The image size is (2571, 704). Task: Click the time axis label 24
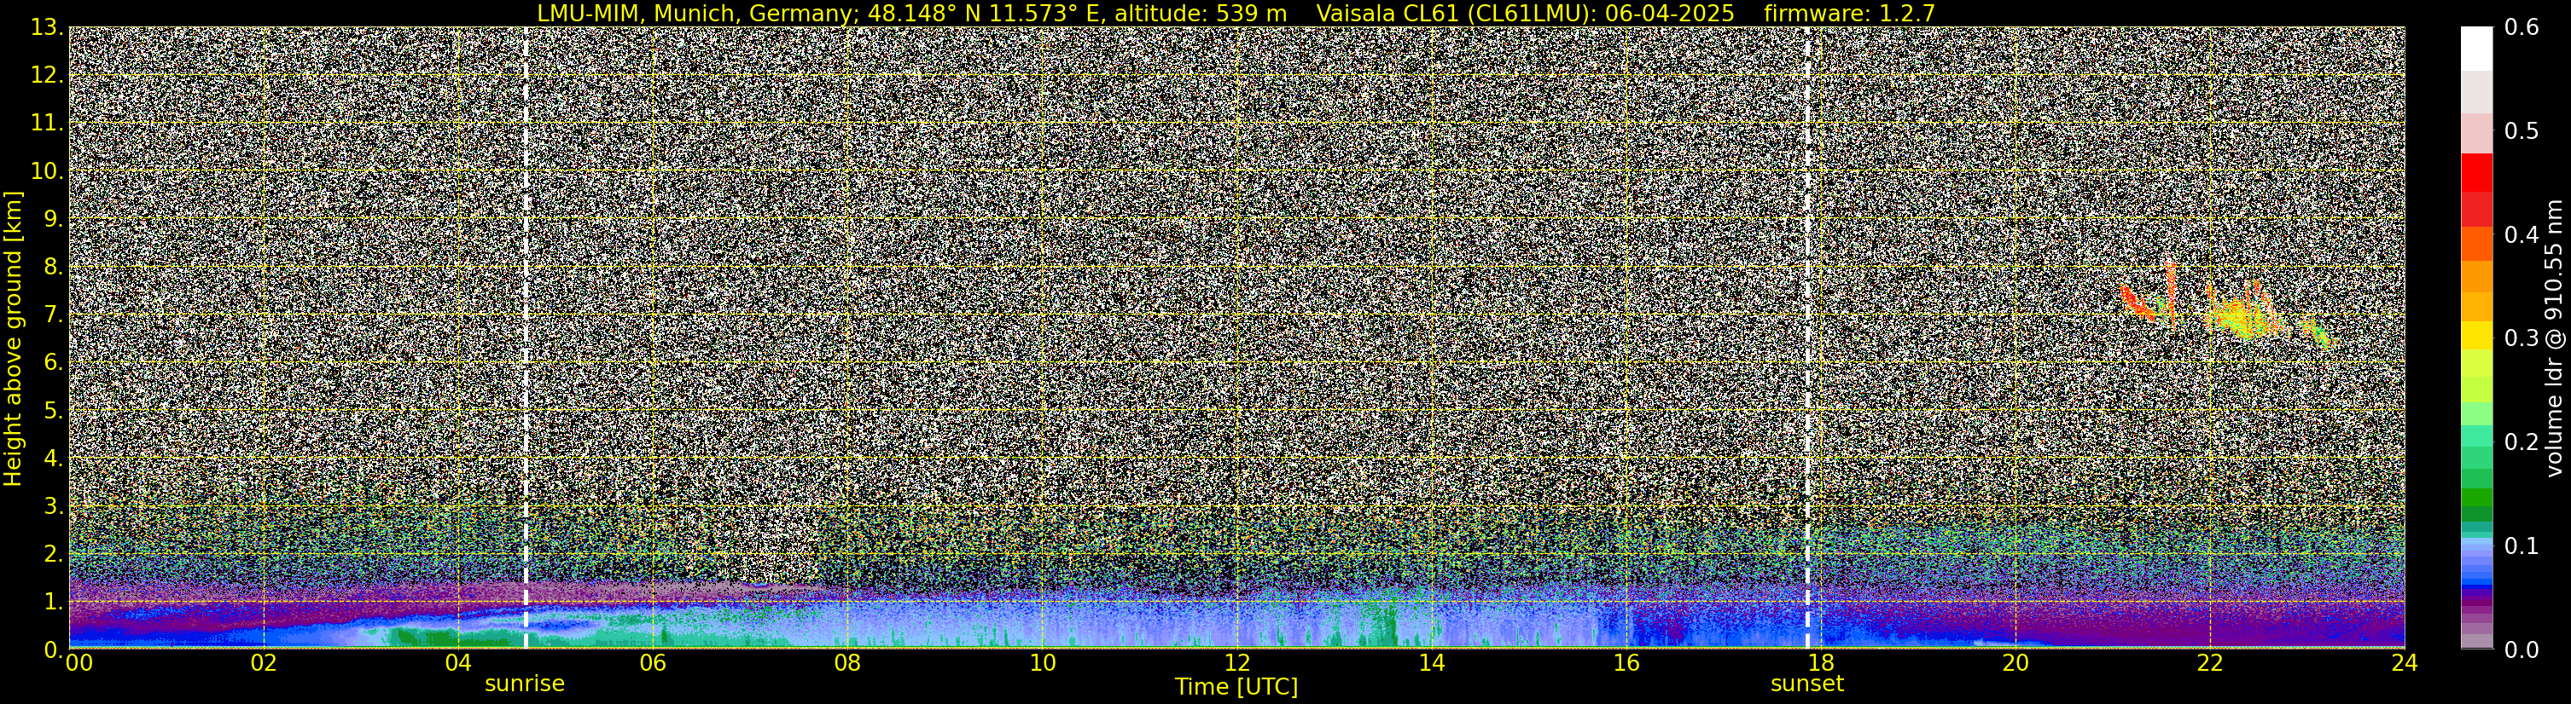pos(2405,663)
